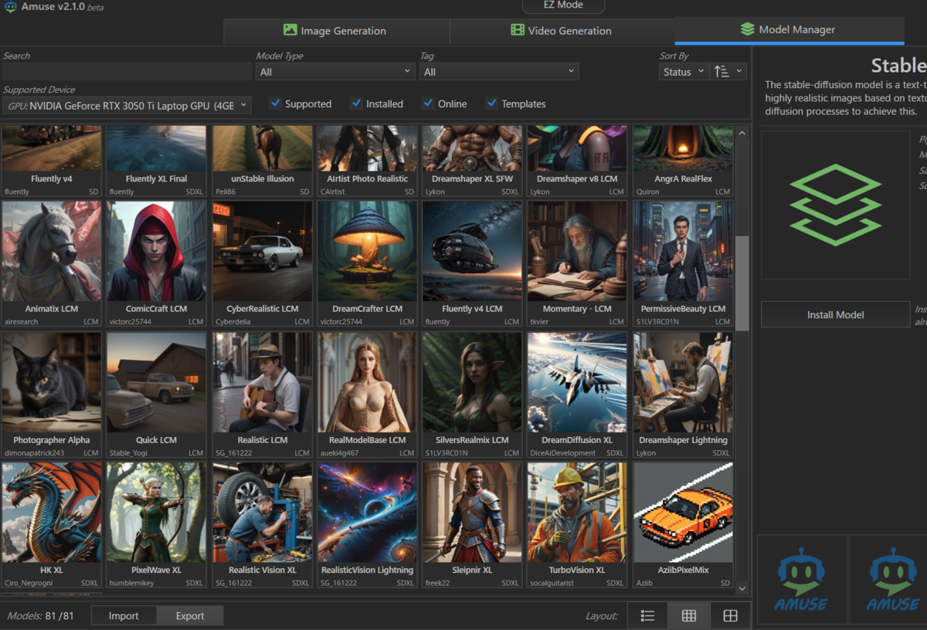Toggle the Installed filter checkbox
This screenshot has height=630, width=927.
[x=356, y=103]
